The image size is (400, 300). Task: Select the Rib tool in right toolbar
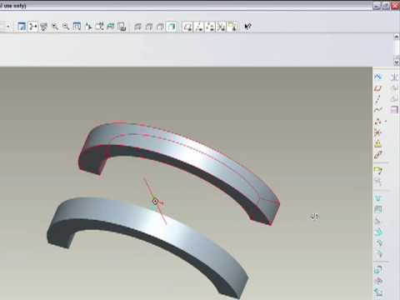coord(378,221)
